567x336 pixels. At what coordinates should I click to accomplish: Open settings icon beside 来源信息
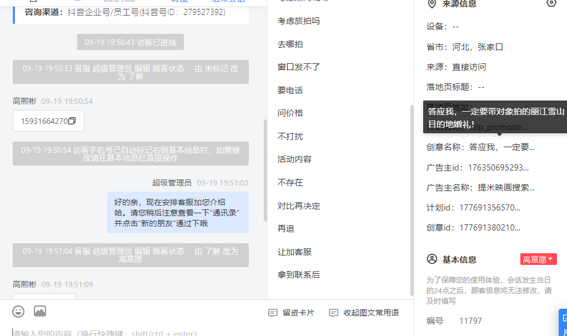coord(551,3)
